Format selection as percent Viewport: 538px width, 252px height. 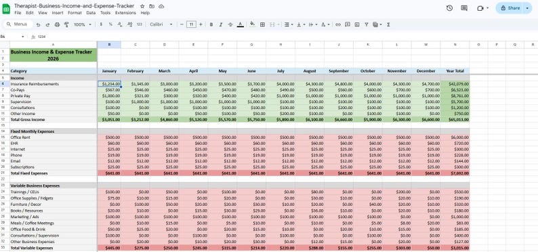[110, 24]
